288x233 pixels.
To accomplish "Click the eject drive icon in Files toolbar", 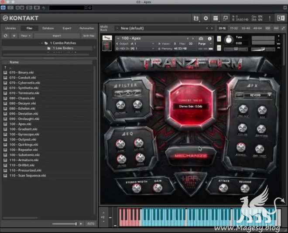I will tap(14, 36).
